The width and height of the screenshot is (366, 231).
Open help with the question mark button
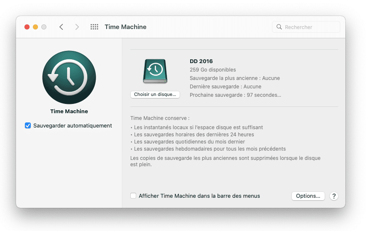tap(334, 196)
